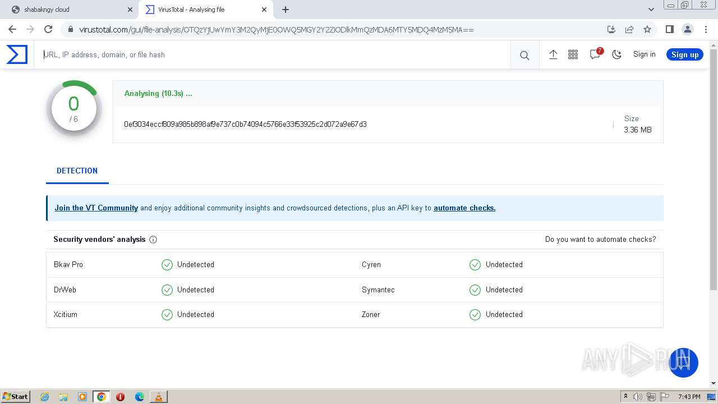Expand the tab search chevron
The image size is (718, 404).
pos(651,10)
